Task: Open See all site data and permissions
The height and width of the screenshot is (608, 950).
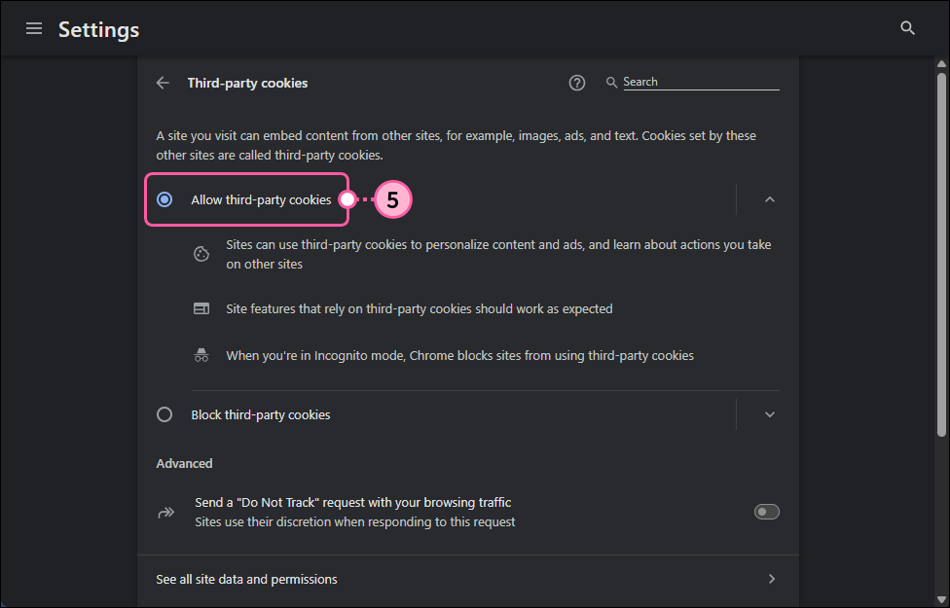Action: point(246,578)
